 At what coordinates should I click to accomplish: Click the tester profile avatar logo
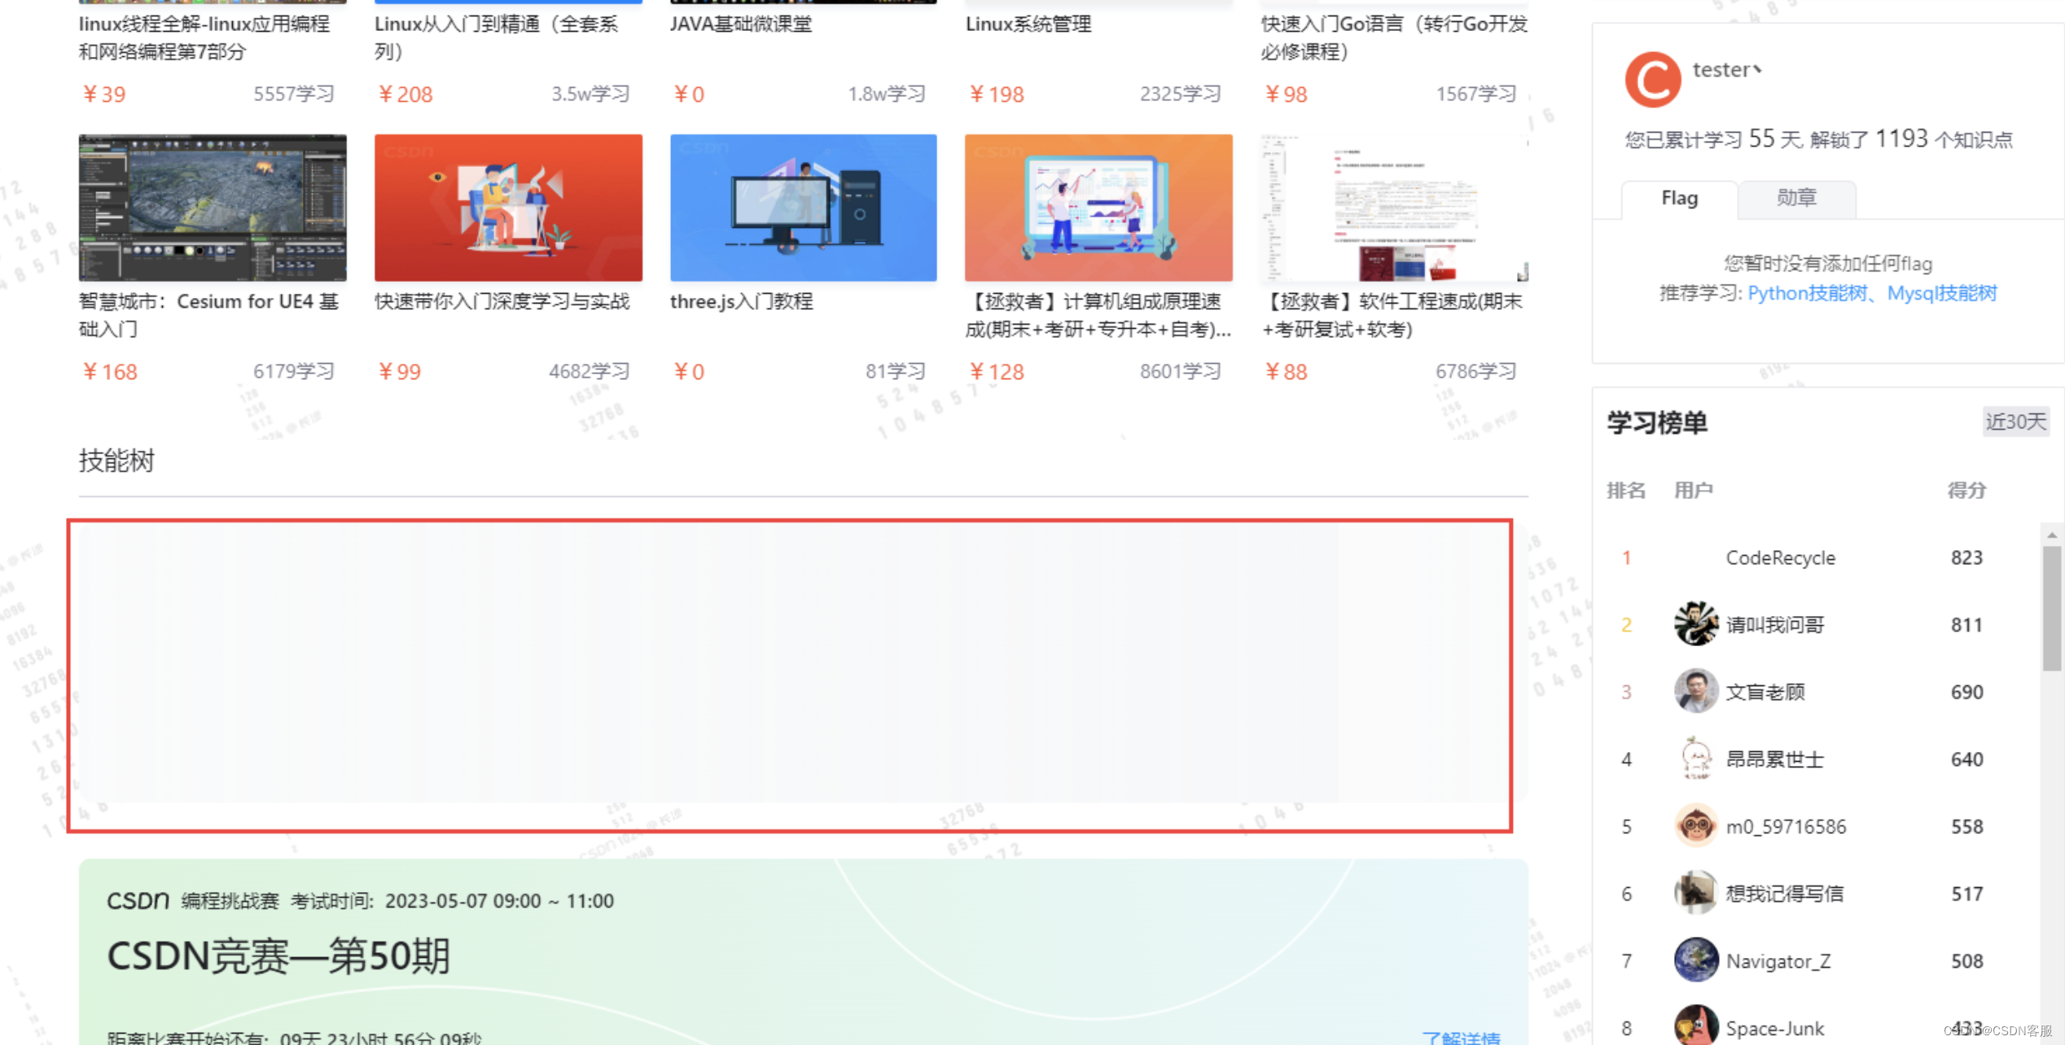coord(1652,80)
